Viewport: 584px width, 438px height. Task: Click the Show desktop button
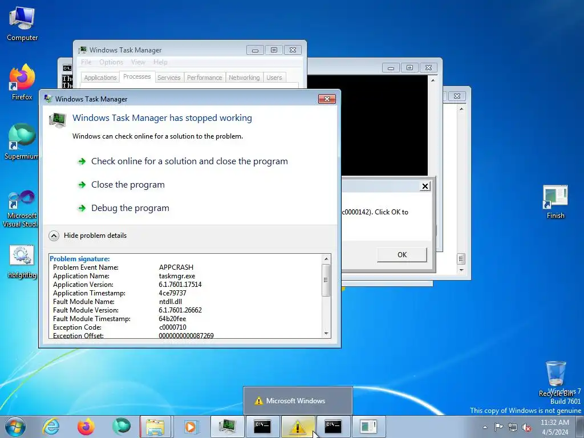[580, 427]
